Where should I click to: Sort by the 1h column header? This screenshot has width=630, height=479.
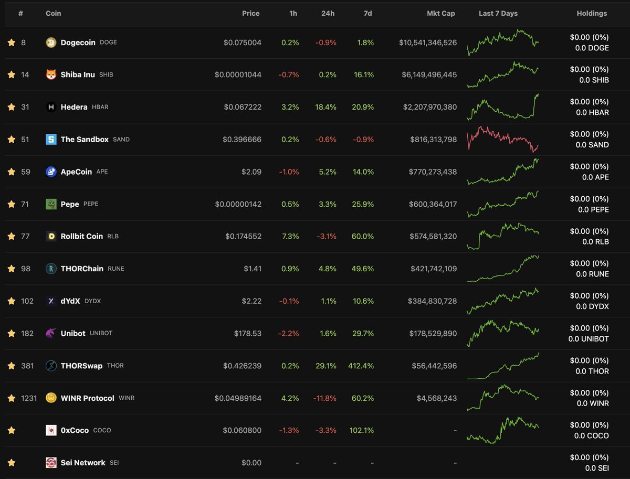[x=293, y=14]
